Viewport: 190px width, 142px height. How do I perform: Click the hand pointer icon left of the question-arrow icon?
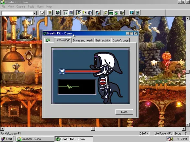point(79,13)
